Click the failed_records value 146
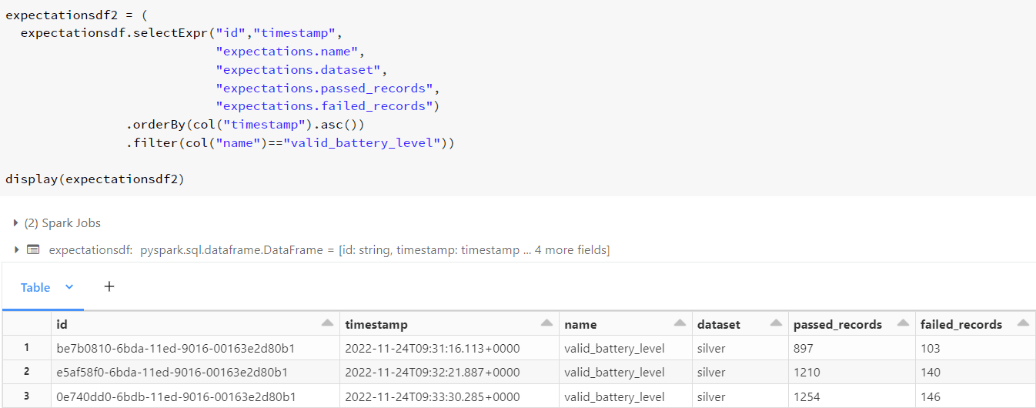 click(931, 396)
